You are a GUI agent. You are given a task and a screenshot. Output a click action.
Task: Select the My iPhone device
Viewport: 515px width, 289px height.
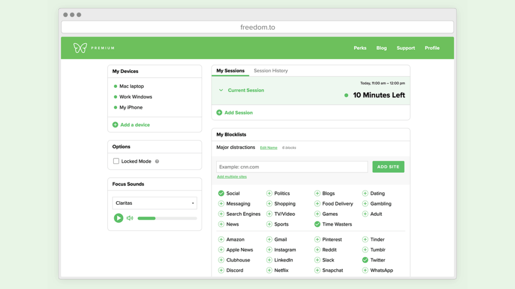pos(131,107)
